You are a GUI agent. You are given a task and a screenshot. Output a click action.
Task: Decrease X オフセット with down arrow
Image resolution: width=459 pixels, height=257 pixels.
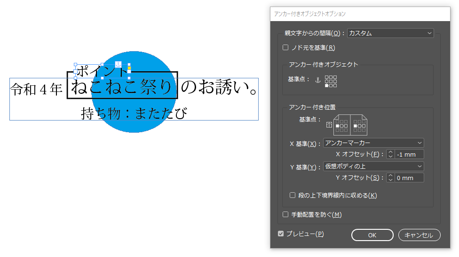point(390,156)
